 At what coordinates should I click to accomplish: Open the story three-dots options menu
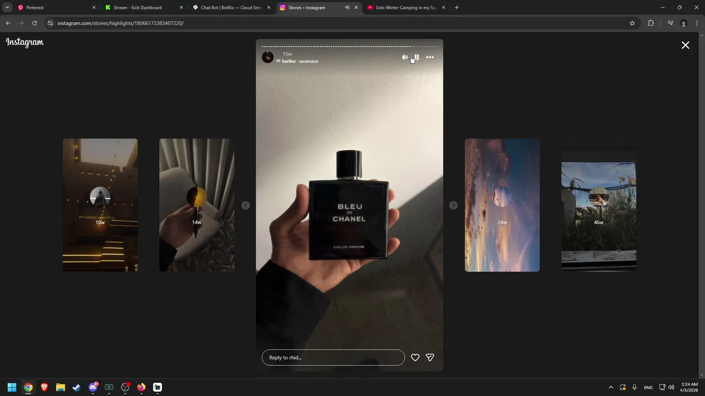(430, 57)
